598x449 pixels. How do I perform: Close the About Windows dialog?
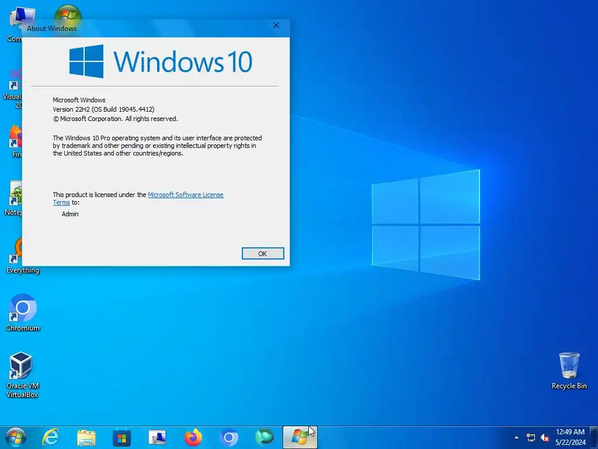pyautogui.click(x=276, y=25)
